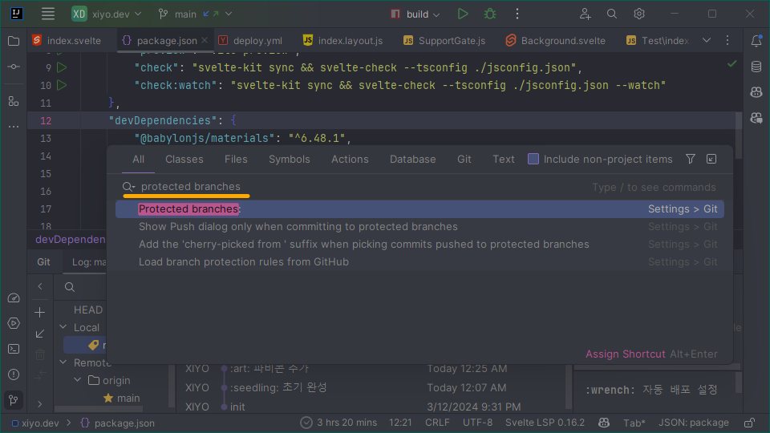Open the Git tool window sidebar icon
Screen dimensions: 770x433
[x=14, y=399]
